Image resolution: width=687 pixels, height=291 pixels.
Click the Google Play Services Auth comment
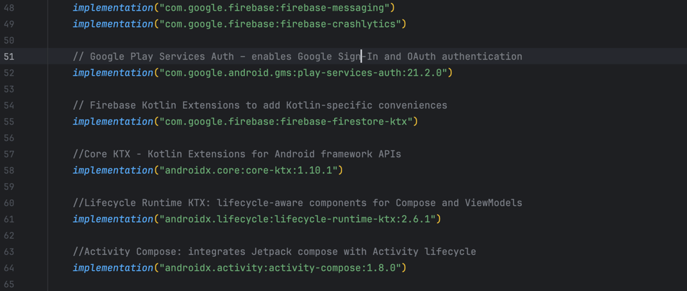pyautogui.click(x=297, y=56)
